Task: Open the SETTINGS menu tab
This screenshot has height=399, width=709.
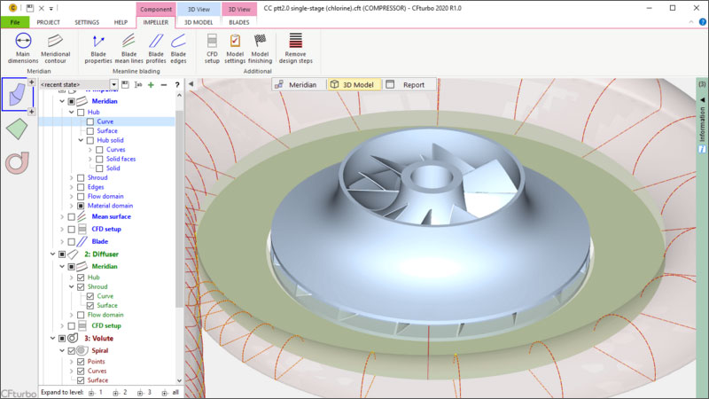Action: [87, 21]
